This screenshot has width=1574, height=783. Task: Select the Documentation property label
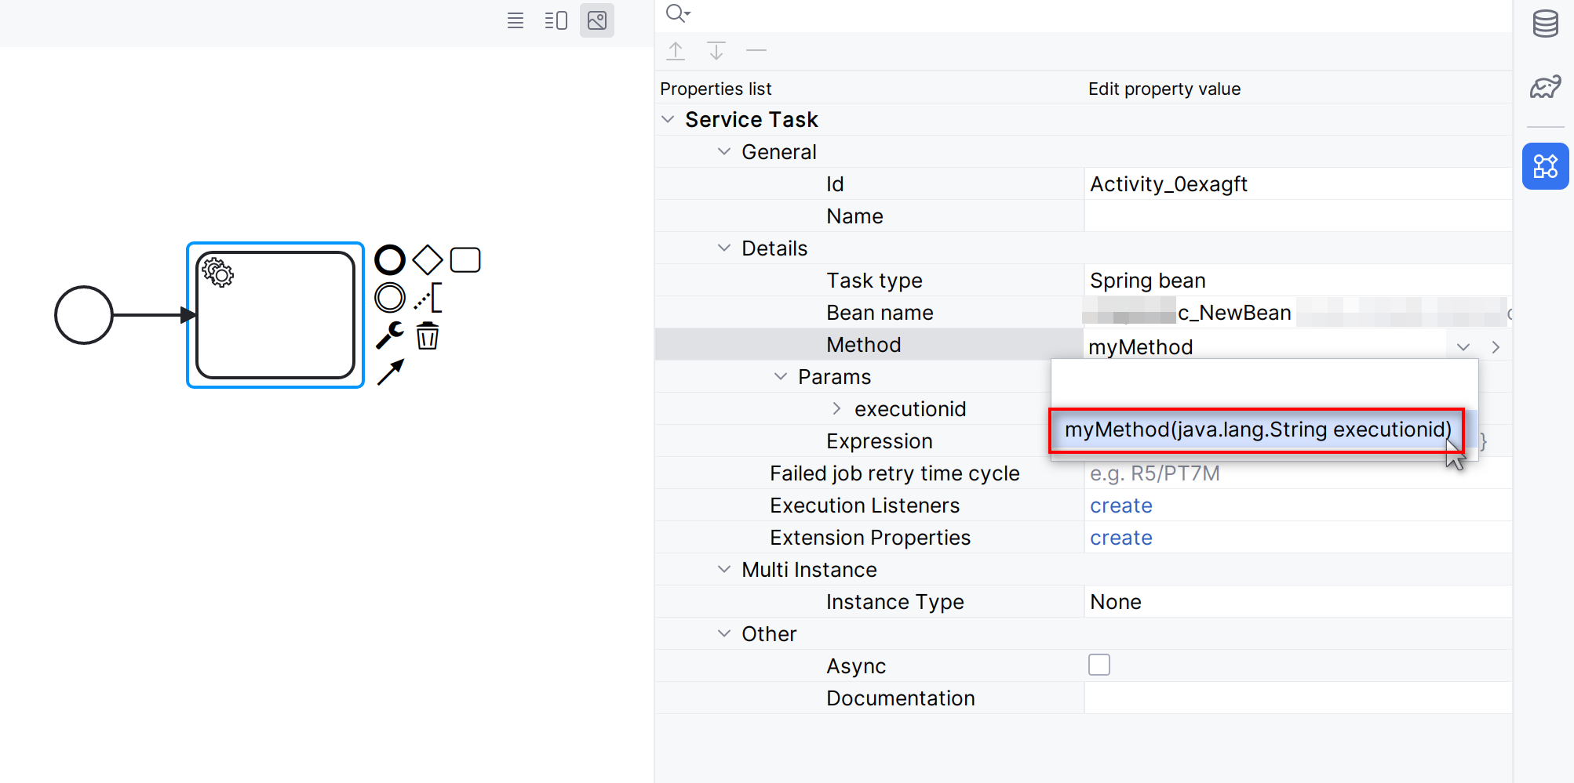(x=900, y=698)
